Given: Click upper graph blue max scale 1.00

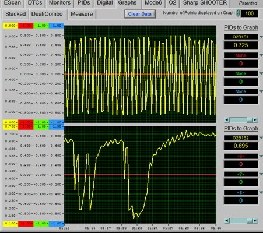Looking at the screenshot, I should click(57, 26).
